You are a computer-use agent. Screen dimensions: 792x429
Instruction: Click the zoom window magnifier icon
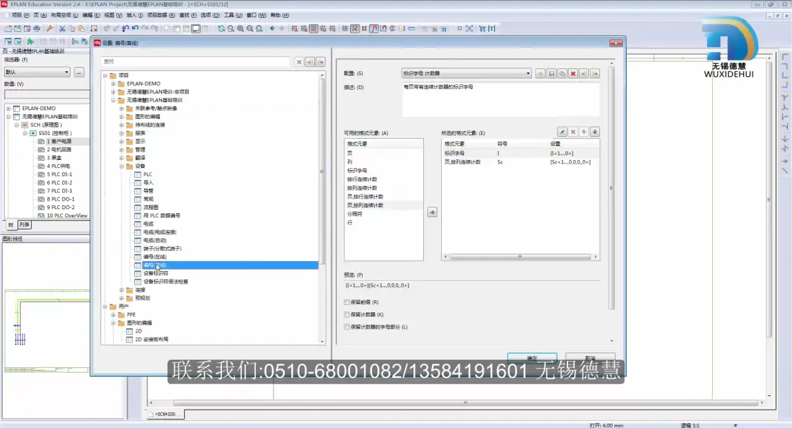[x=231, y=29]
